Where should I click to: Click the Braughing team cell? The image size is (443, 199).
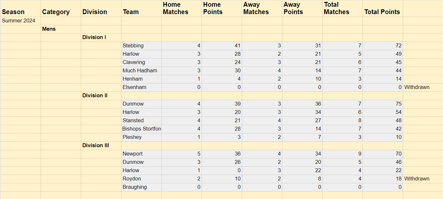[x=141, y=187]
